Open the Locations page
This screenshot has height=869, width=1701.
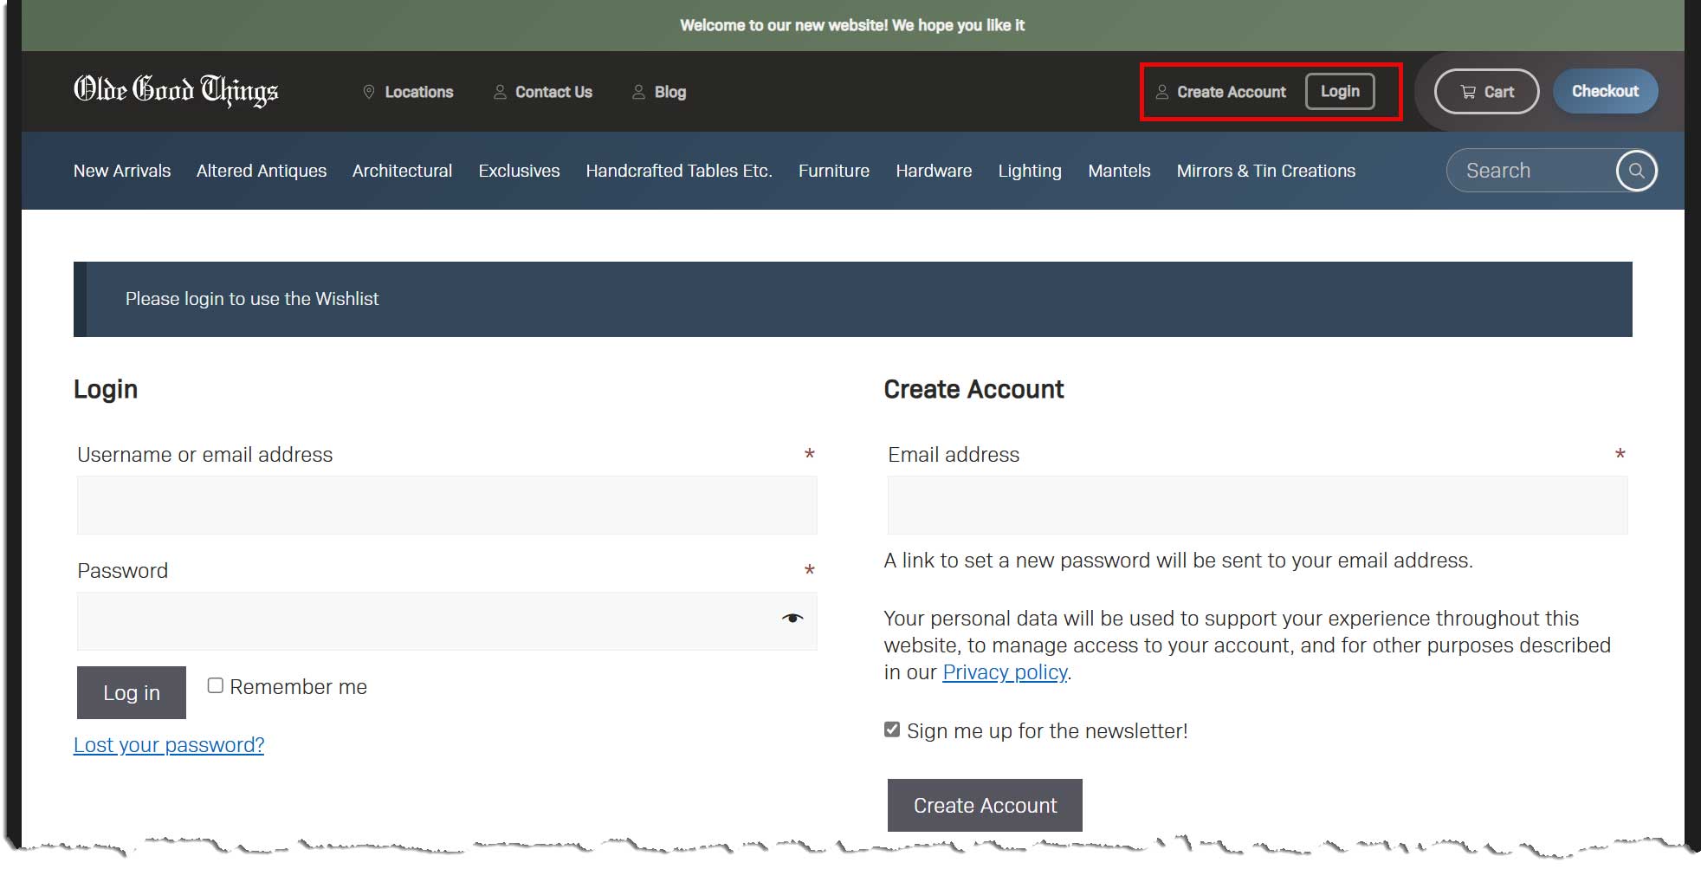point(407,92)
